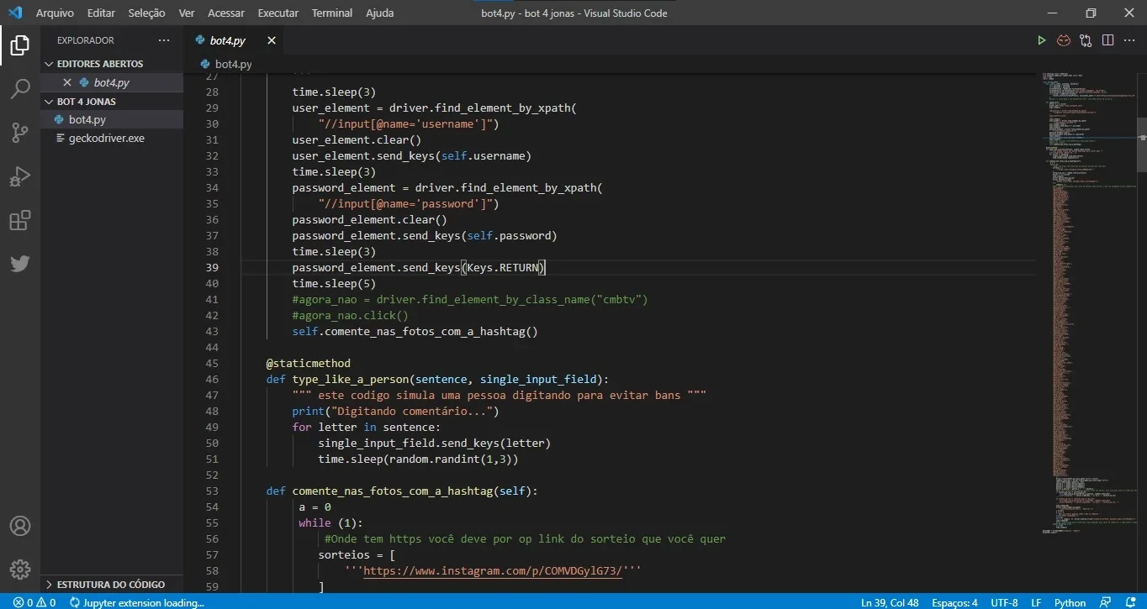Open Explorer panel Views and More Actions ellipsis

click(x=164, y=40)
